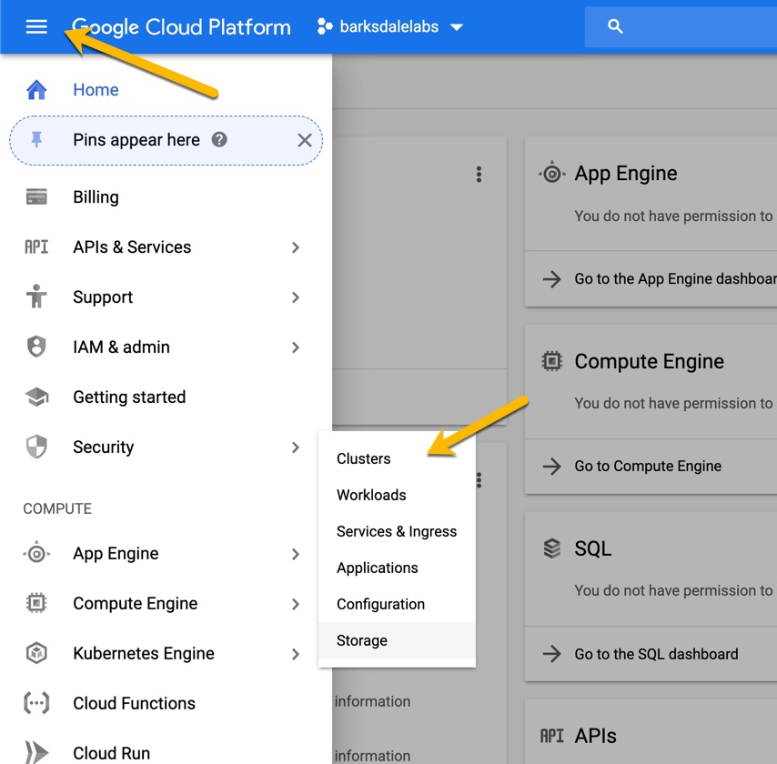This screenshot has height=764, width=777.
Task: Click the Compute Engine card title
Action: (649, 362)
